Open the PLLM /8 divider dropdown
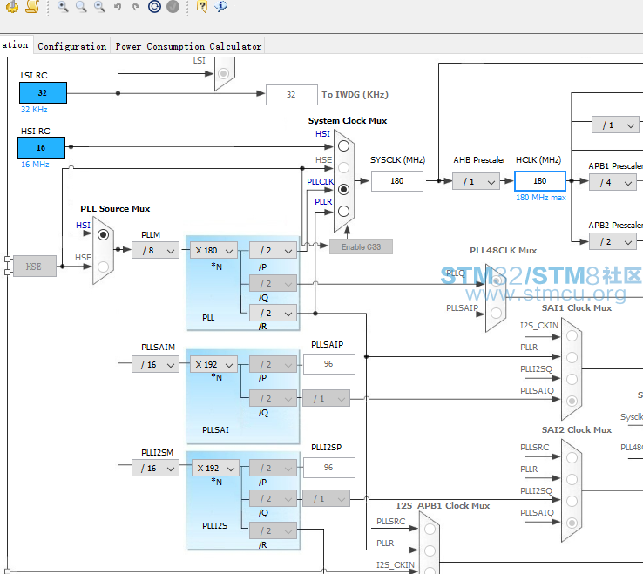The height and width of the screenshot is (574, 643). [155, 251]
